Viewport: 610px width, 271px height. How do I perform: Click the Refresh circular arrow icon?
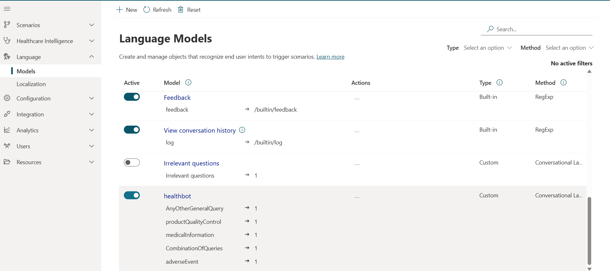pyautogui.click(x=147, y=10)
